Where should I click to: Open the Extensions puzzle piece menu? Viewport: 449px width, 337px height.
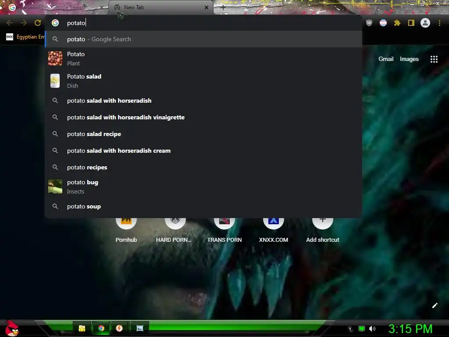397,23
